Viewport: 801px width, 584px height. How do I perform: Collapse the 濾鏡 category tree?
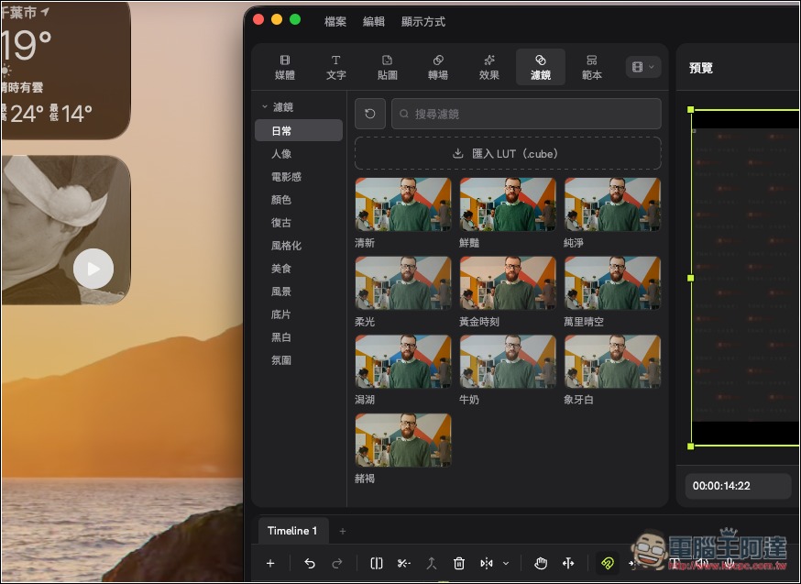pyautogui.click(x=265, y=106)
